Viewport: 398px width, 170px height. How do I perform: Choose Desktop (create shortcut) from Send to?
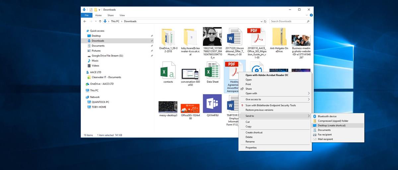pyautogui.click(x=332, y=126)
